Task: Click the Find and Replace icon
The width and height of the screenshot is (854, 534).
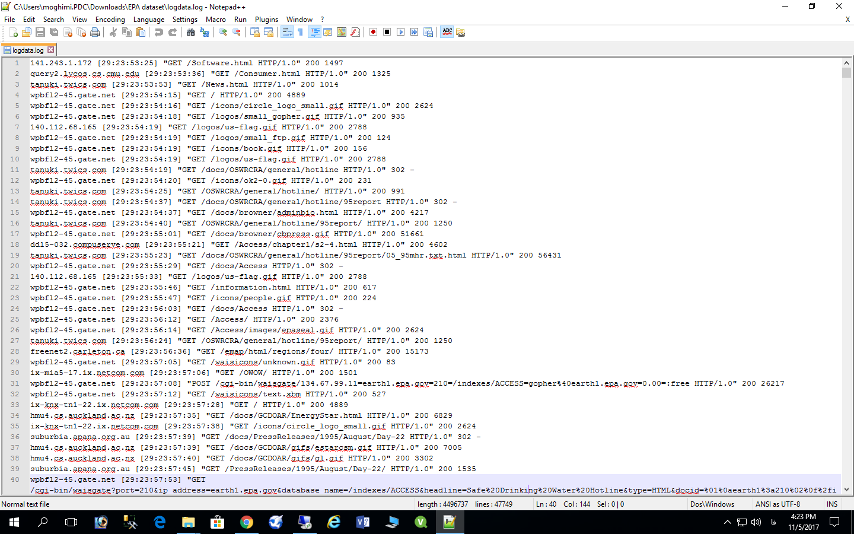Action: [205, 32]
